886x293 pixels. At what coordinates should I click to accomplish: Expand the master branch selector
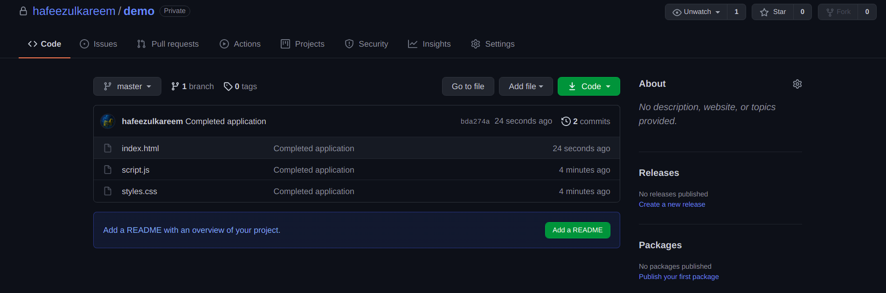(x=127, y=86)
